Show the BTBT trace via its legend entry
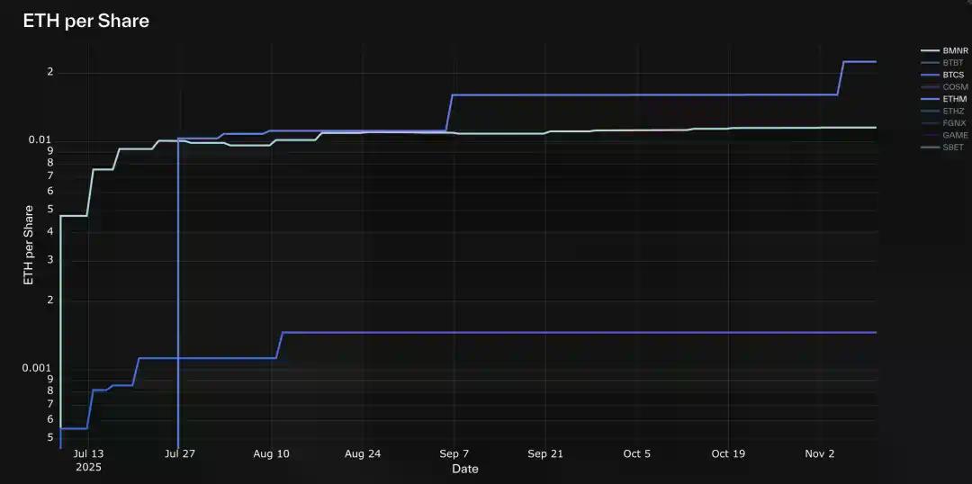The image size is (972, 484). click(x=953, y=63)
